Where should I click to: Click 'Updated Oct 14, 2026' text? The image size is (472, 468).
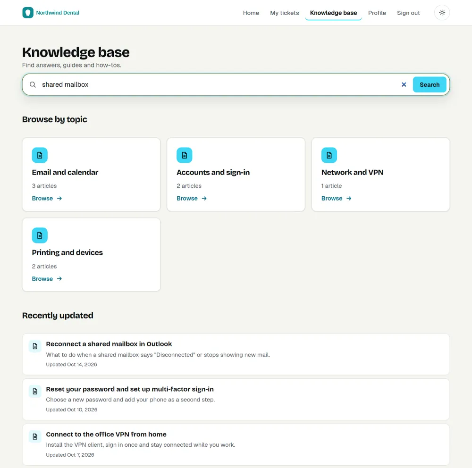(71, 365)
